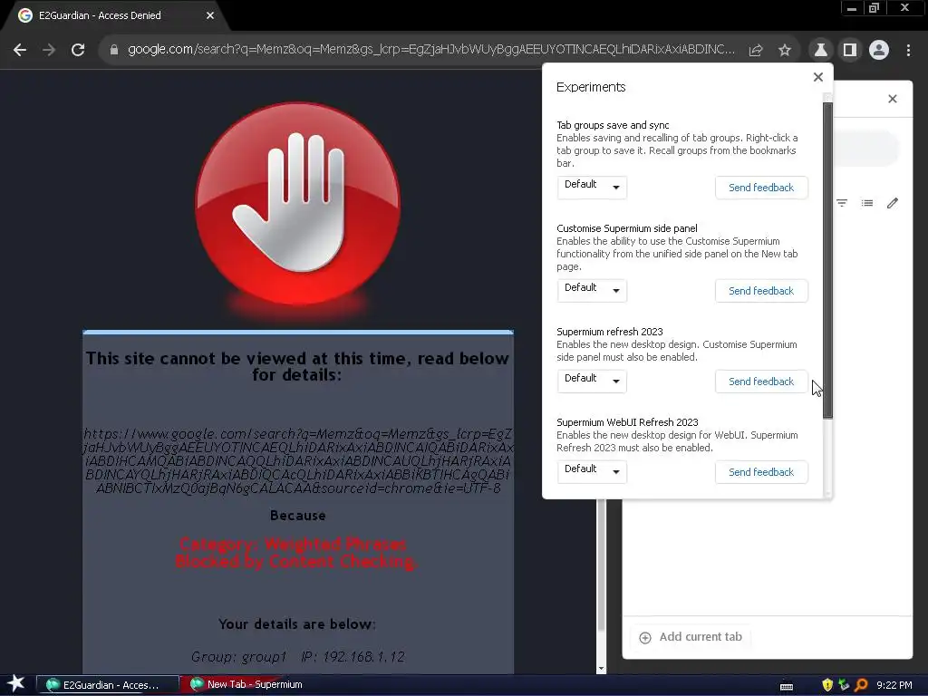This screenshot has height=696, width=928.
Task: Click the orange magnifier tray icon
Action: [861, 685]
